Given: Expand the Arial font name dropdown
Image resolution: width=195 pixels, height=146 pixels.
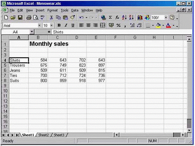Looking at the screenshot, I should pyautogui.click(x=39, y=26).
